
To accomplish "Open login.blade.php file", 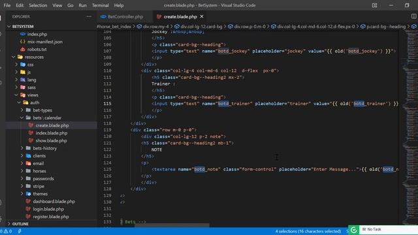I will 48,209.
